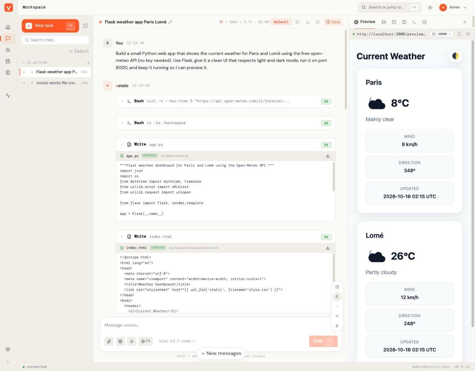Edit chat title with pencil icon
Image resolution: width=475 pixels, height=371 pixels.
170,22
